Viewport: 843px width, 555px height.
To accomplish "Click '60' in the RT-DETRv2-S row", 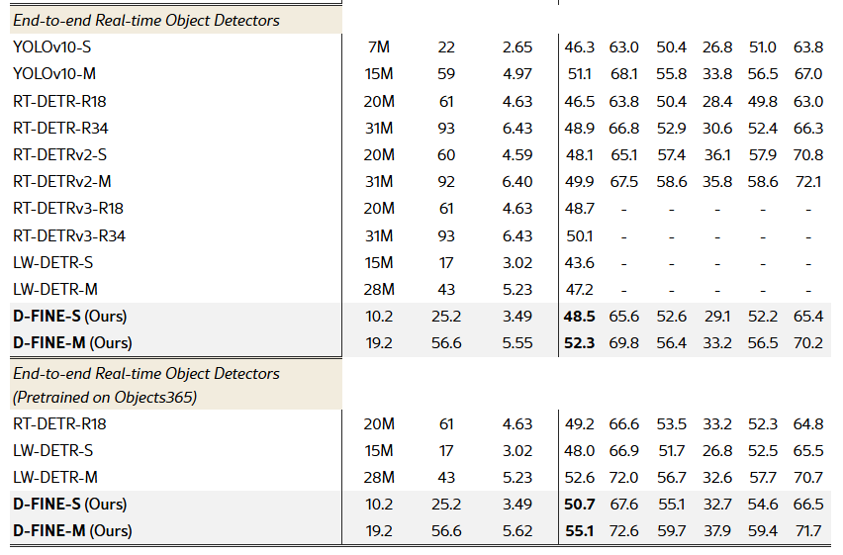I will (446, 155).
